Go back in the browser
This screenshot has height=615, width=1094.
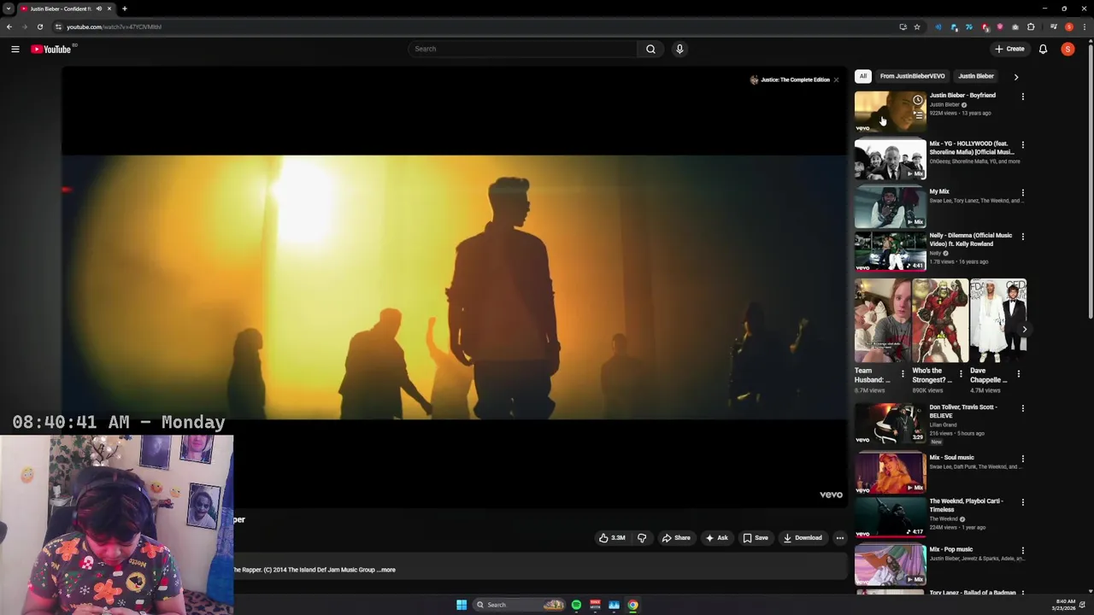(x=9, y=26)
